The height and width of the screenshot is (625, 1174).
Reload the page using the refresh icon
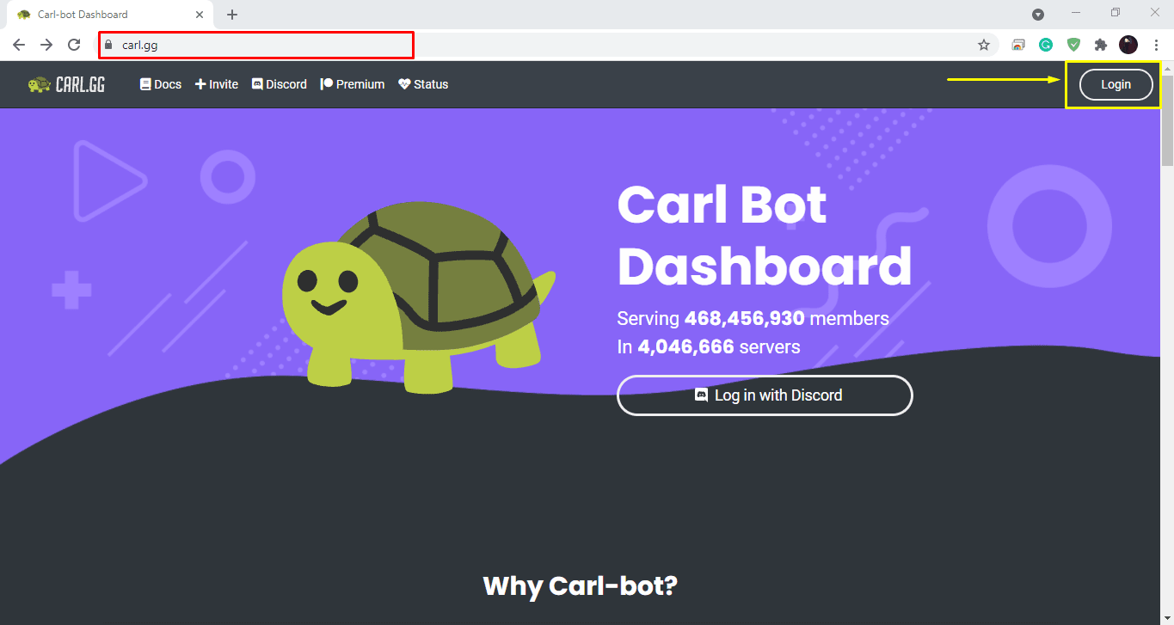coord(74,45)
